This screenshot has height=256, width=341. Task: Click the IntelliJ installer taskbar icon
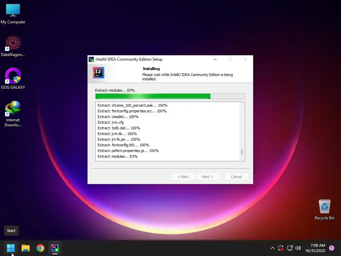click(x=55, y=248)
